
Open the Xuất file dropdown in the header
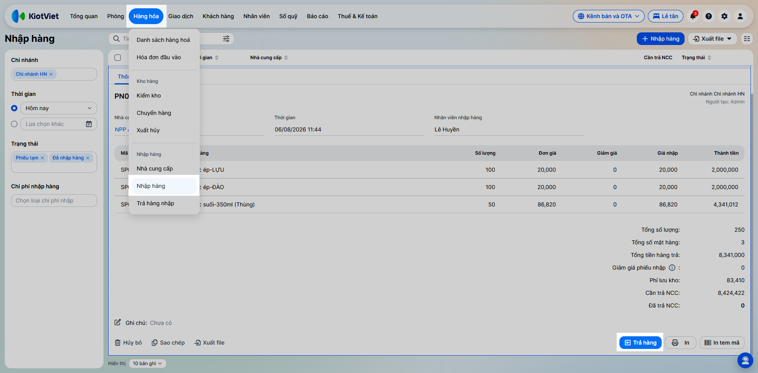[x=712, y=39]
